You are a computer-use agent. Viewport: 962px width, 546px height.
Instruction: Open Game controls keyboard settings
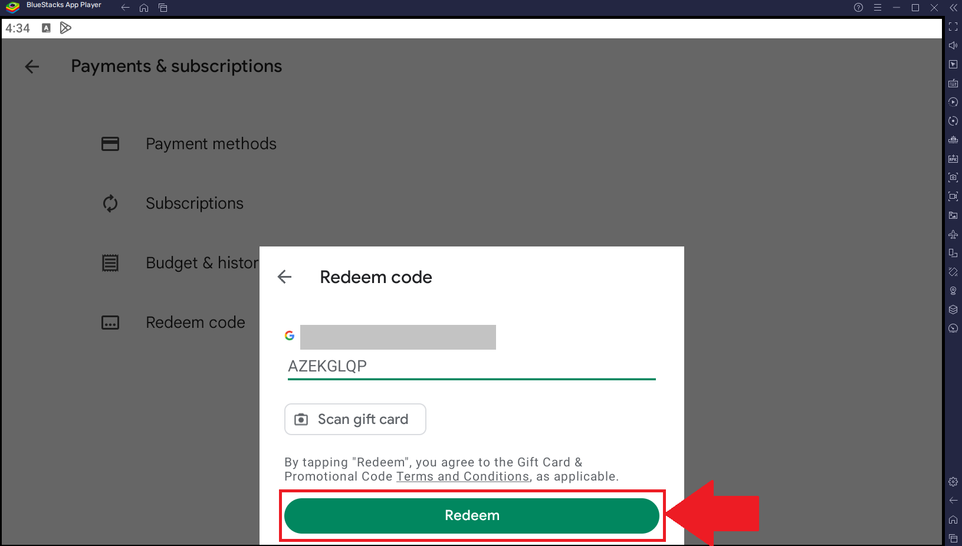coord(953,83)
